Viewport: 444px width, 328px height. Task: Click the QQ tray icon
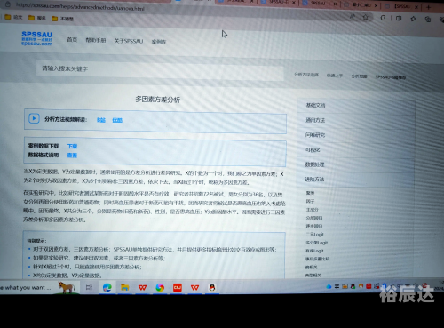353,286
